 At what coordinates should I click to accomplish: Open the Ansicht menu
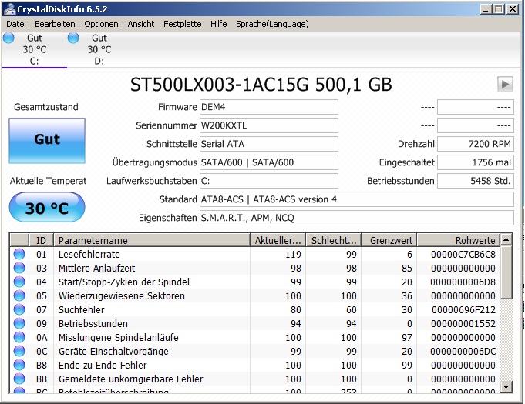(141, 24)
